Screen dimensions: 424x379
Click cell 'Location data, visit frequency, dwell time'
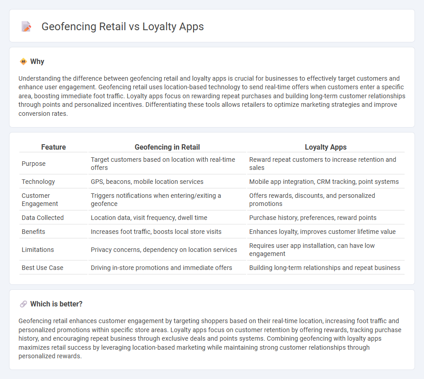[x=167, y=218]
